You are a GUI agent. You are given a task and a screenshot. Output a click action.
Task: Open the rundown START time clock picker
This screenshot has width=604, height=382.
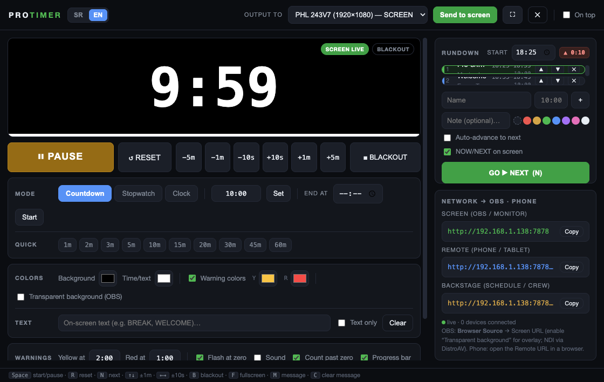pyautogui.click(x=547, y=52)
